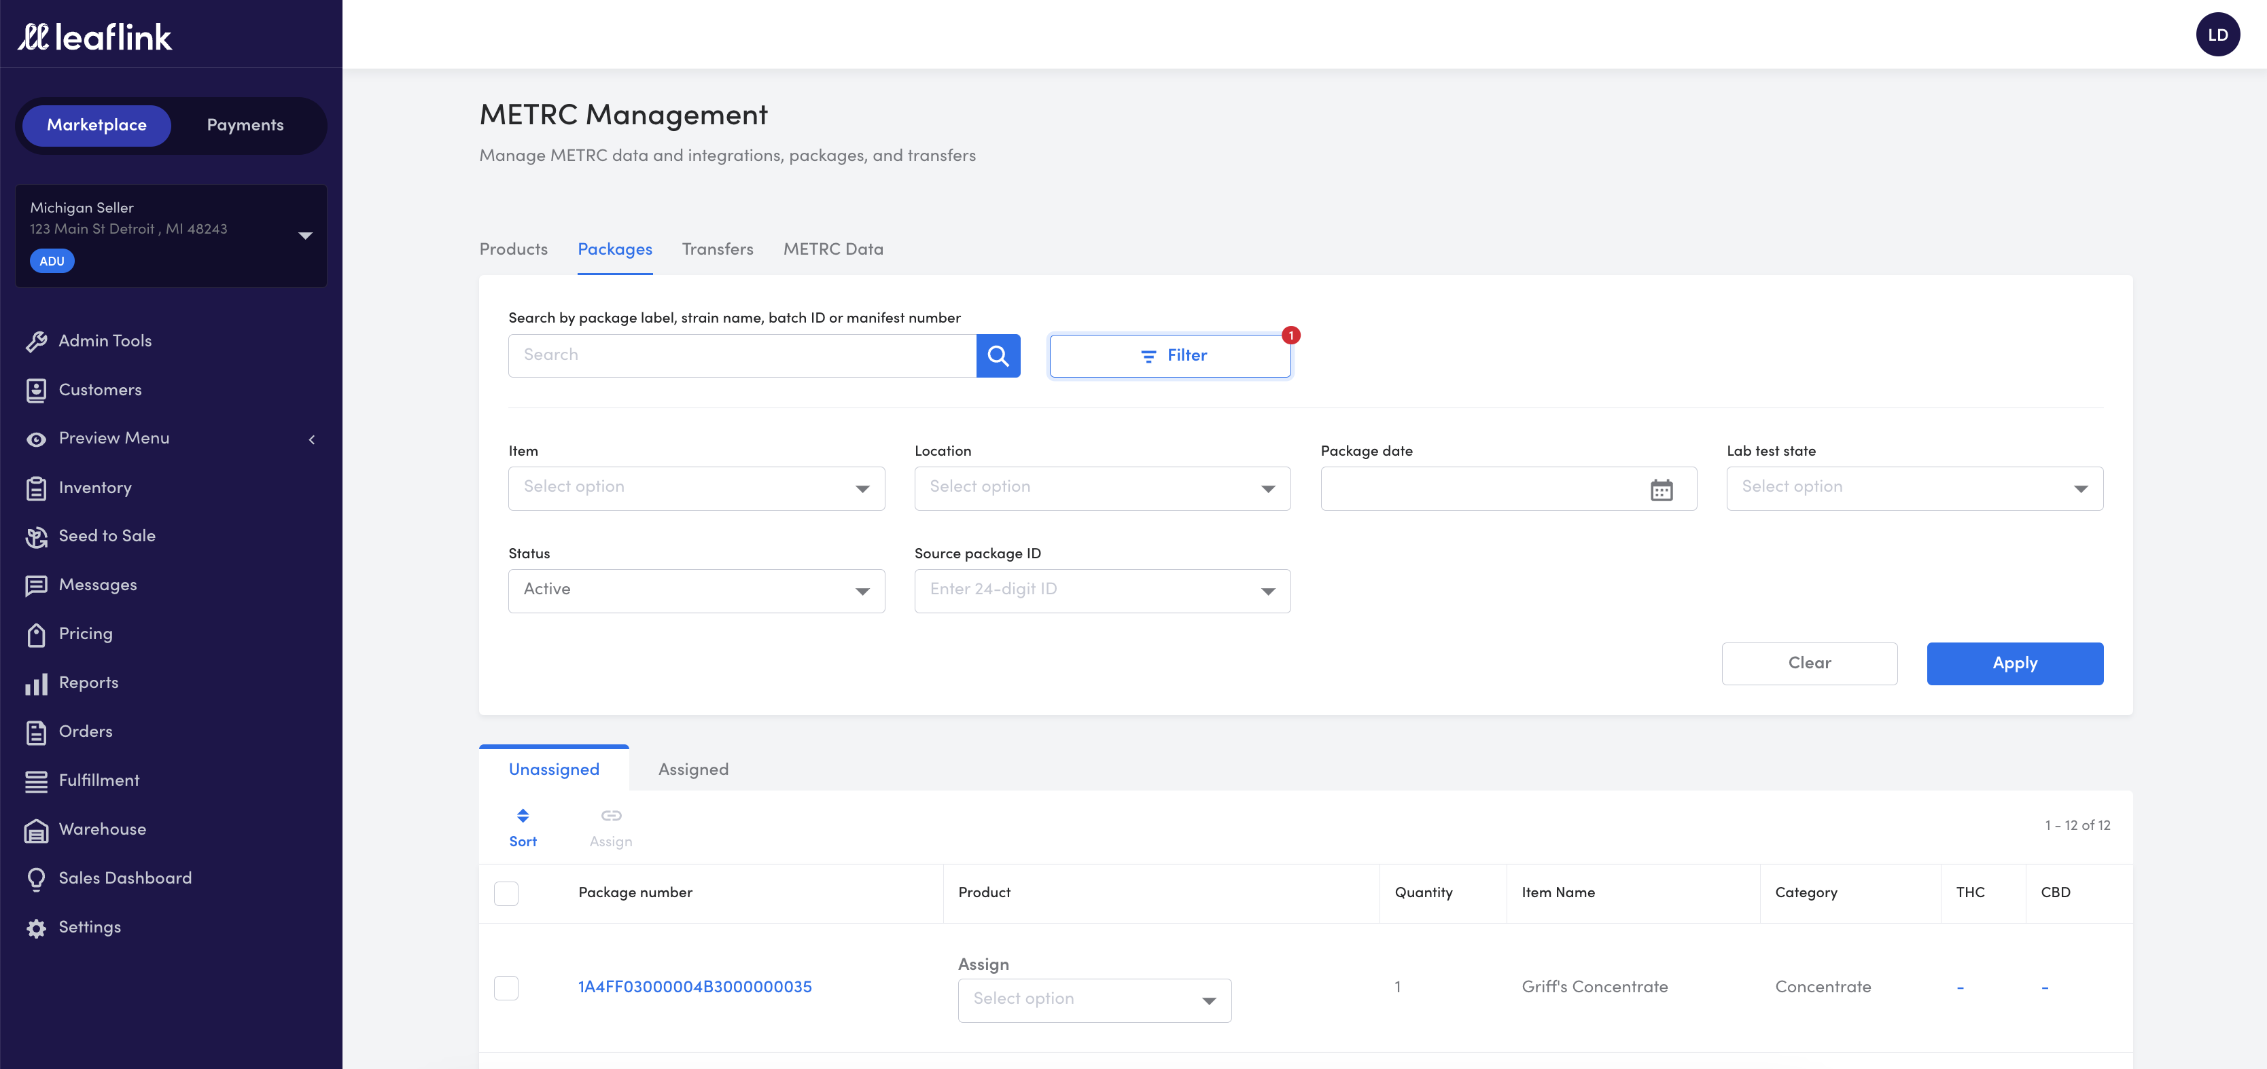Image resolution: width=2267 pixels, height=1069 pixels.
Task: Select the Packages tab
Action: [x=614, y=249]
